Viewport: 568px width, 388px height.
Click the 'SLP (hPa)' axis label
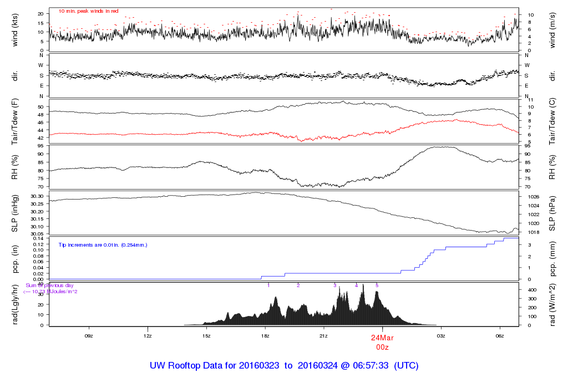[x=552, y=213]
